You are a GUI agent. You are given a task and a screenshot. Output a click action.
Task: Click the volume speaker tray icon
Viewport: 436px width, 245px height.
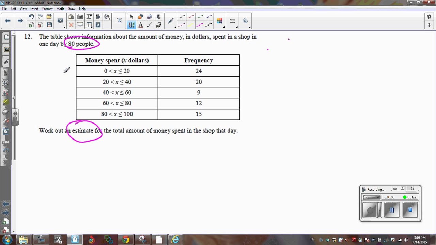click(x=406, y=240)
